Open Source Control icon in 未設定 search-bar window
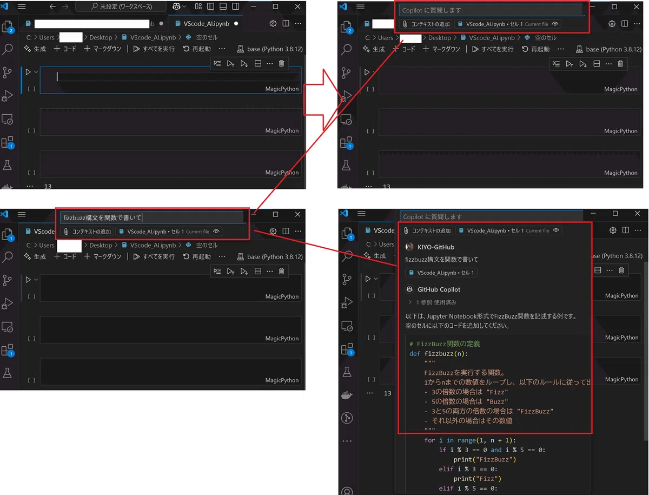Image resolution: width=649 pixels, height=495 pixels. point(8,72)
